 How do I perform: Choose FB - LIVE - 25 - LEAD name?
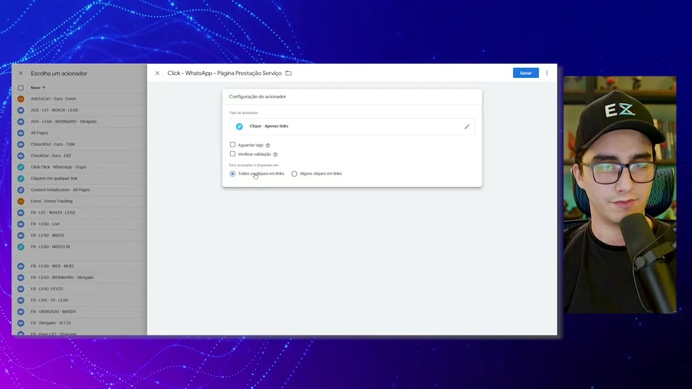pos(49,300)
